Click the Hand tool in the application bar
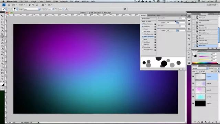Image resolution: width=220 pixels, height=124 pixels. pyautogui.click(x=30, y=5)
